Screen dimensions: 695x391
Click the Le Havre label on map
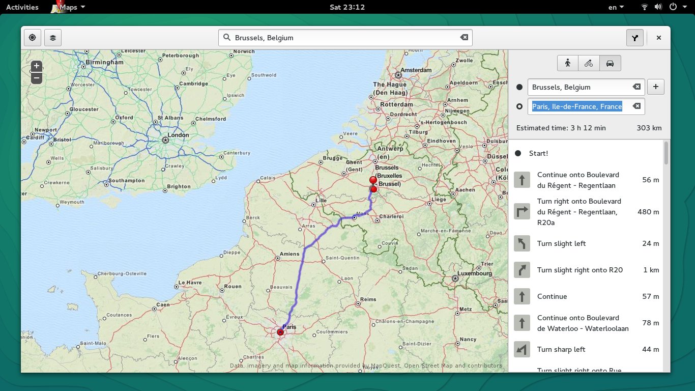click(x=190, y=283)
